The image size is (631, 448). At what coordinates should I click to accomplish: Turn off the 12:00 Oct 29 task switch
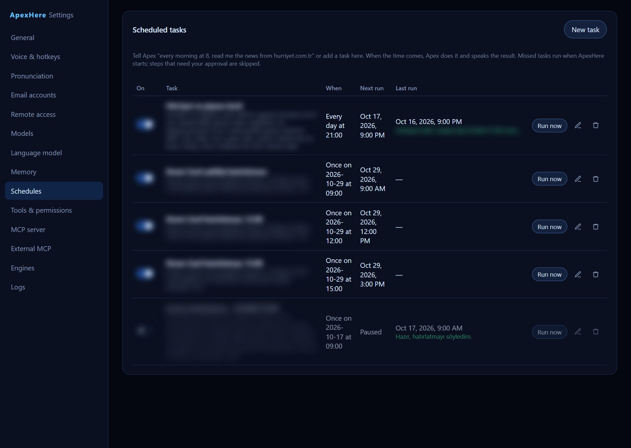point(145,226)
